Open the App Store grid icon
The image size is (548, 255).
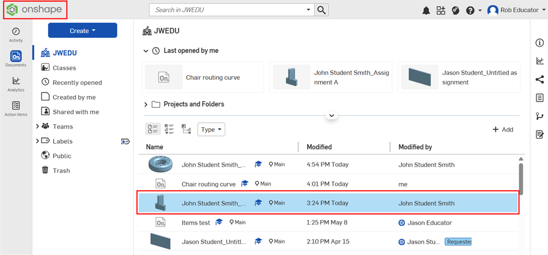point(441,10)
